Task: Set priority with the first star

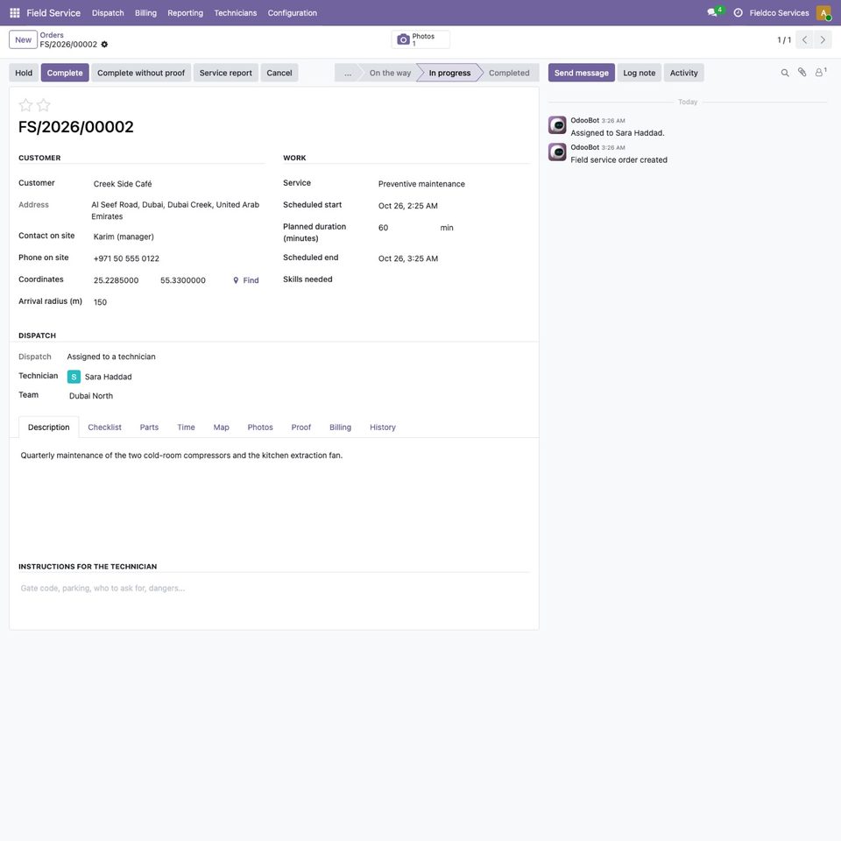Action: click(x=25, y=105)
